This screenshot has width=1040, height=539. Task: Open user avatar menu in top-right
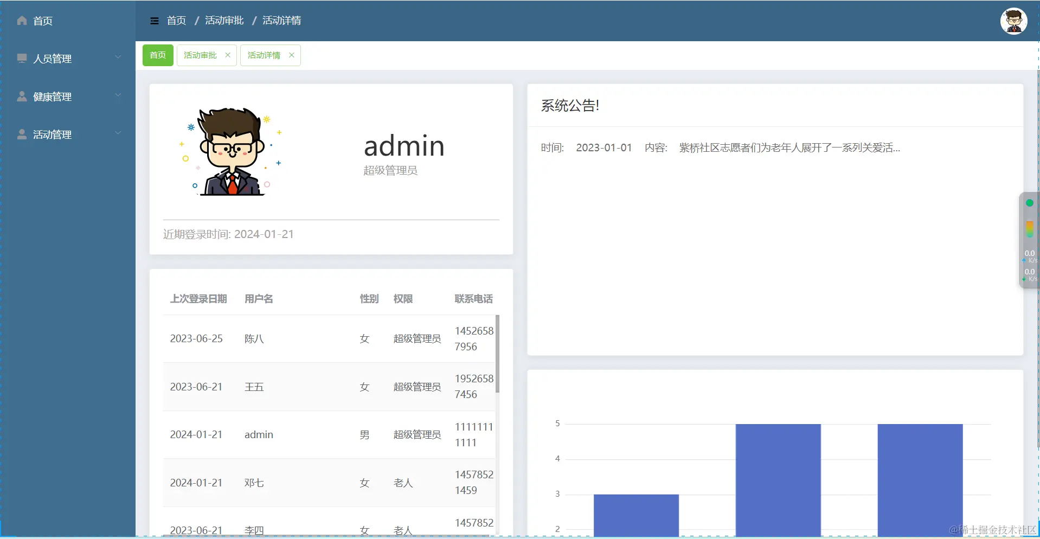pyautogui.click(x=1013, y=21)
